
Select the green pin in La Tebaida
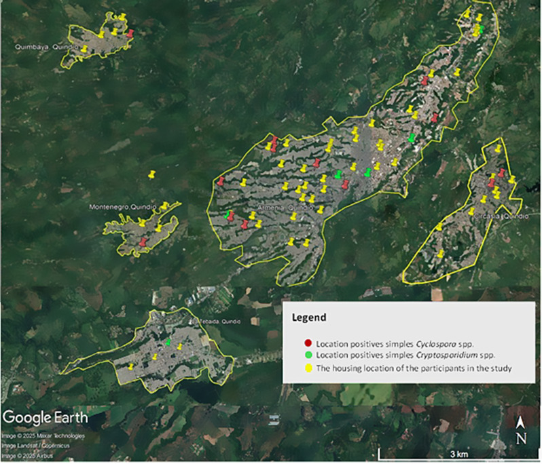tap(168, 341)
